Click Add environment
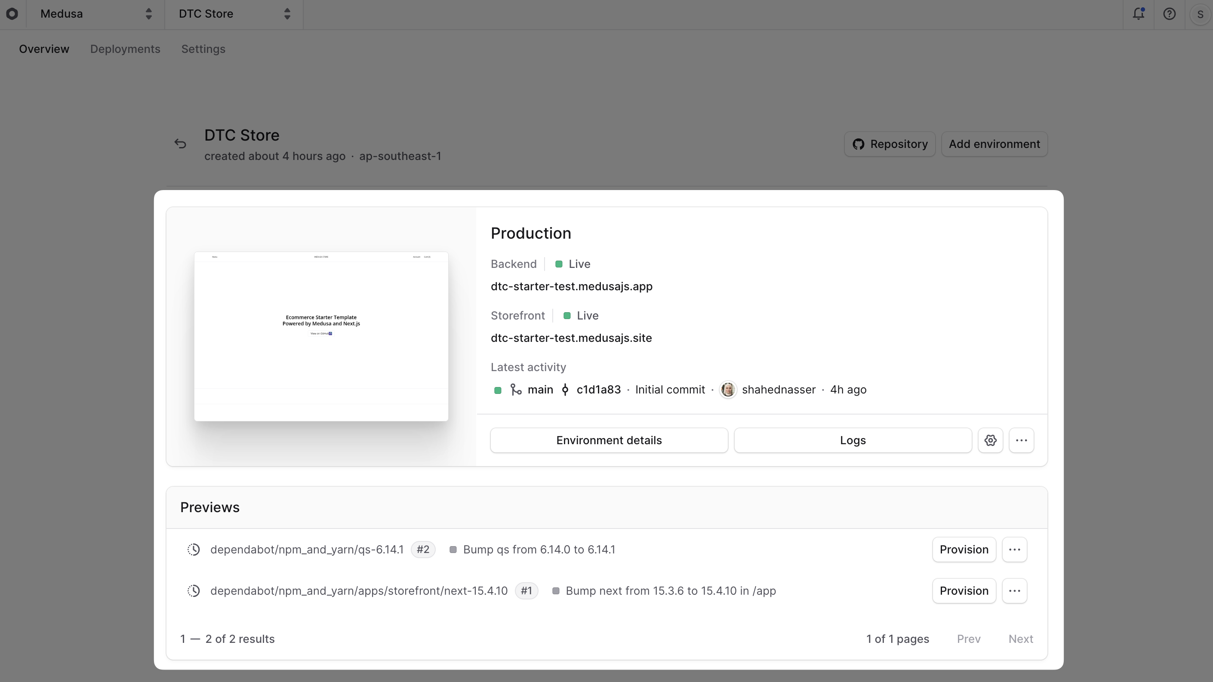The width and height of the screenshot is (1213, 682). point(994,144)
